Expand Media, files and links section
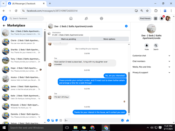The width and height of the screenshot is (175, 131). [151, 67]
